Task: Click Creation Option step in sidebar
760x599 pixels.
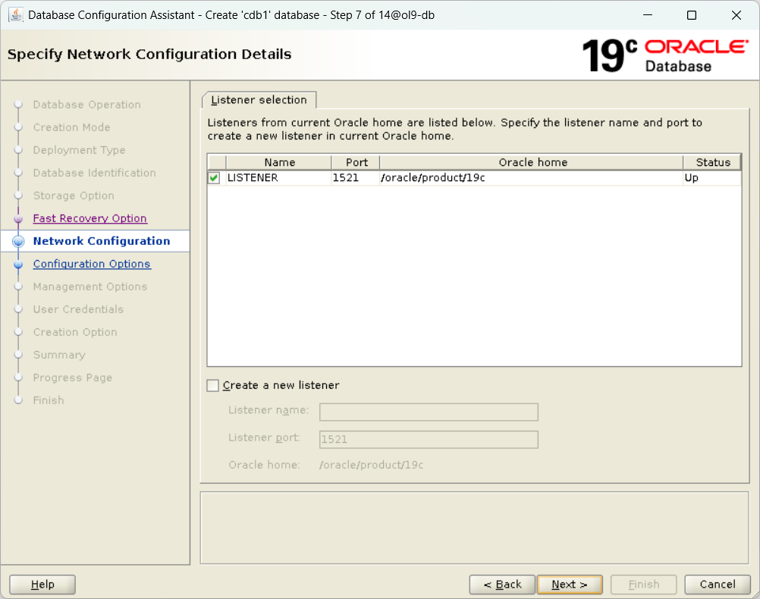Action: pos(75,332)
